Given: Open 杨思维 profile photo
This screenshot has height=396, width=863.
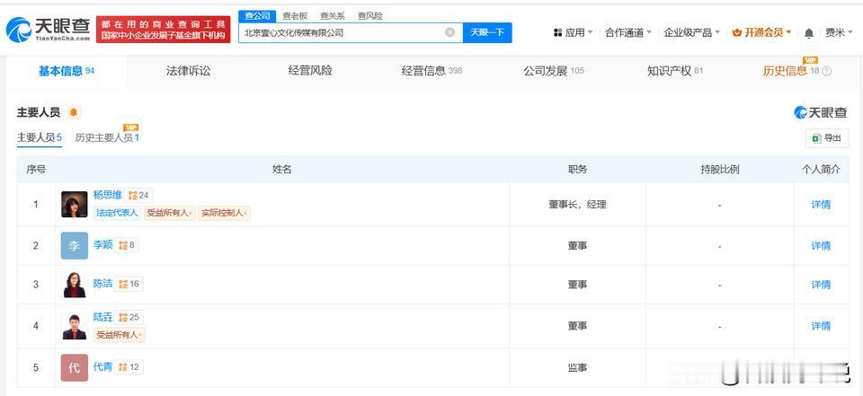Looking at the screenshot, I should pyautogui.click(x=75, y=204).
